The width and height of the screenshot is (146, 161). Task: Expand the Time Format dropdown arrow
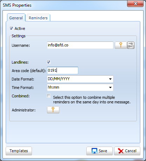pos(110,88)
